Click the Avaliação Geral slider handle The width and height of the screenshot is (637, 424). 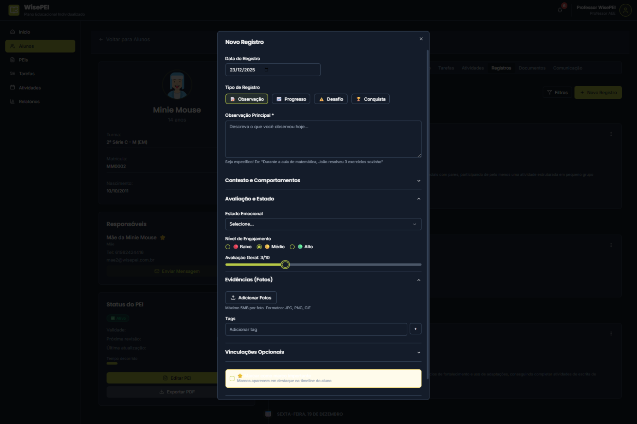pos(285,265)
